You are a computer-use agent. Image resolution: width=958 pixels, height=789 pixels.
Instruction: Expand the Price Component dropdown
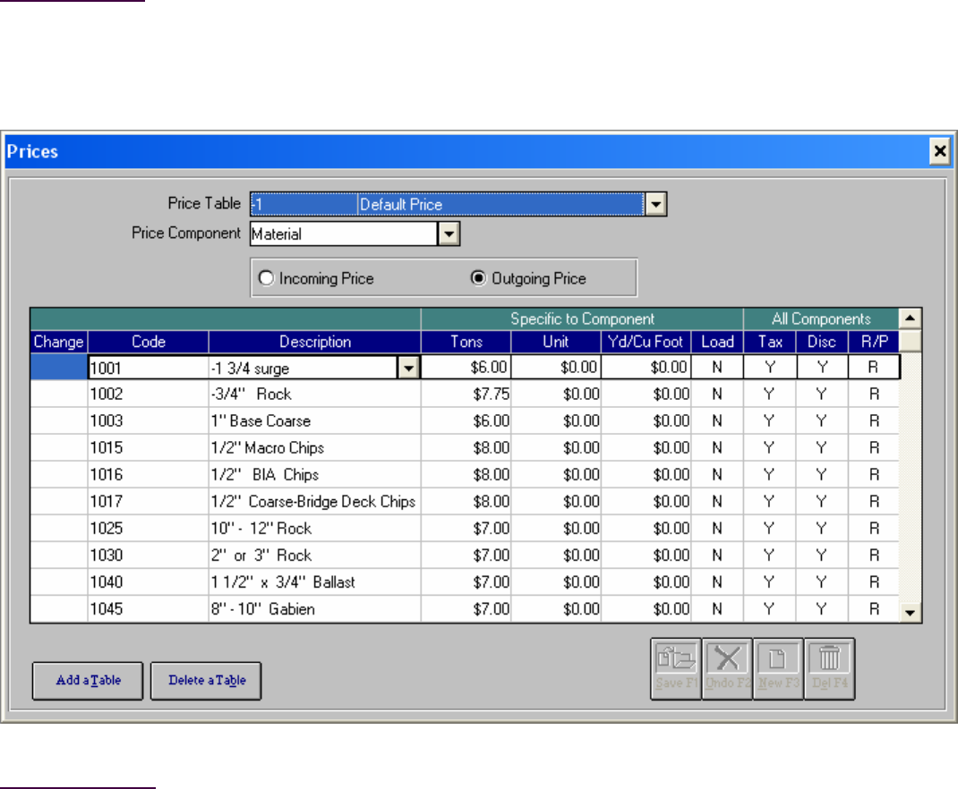448,234
